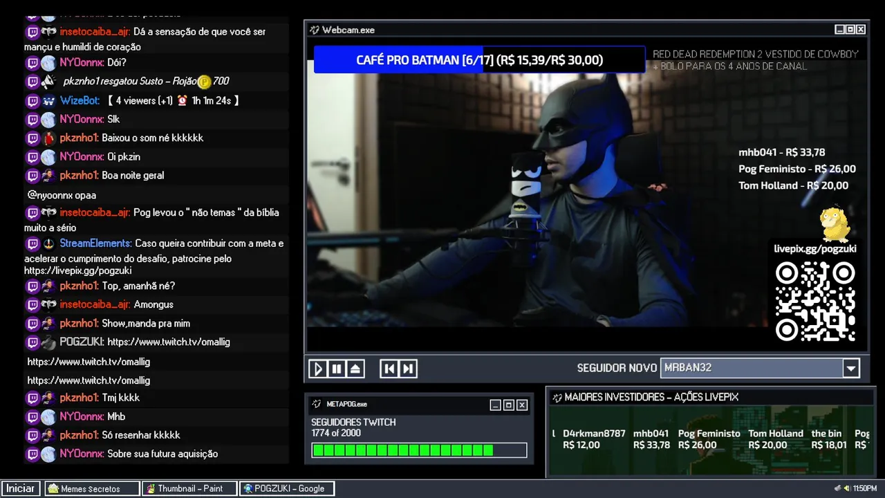Image resolution: width=885 pixels, height=498 pixels.
Task: Click the eject button in Webcam.exe
Action: (x=355, y=369)
